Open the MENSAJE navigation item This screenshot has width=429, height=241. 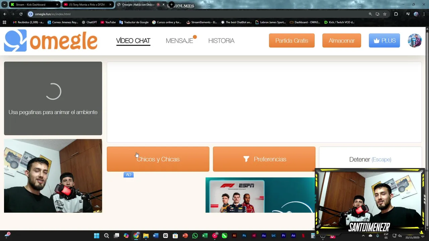[x=179, y=41]
